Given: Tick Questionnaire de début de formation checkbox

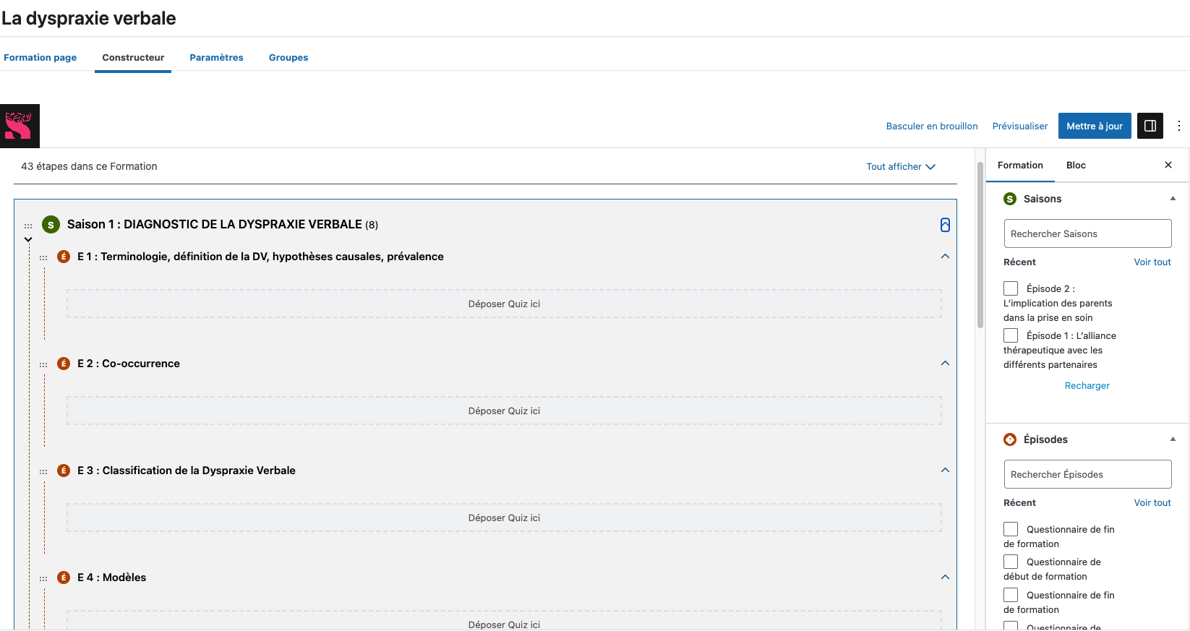Looking at the screenshot, I should pos(1011,562).
